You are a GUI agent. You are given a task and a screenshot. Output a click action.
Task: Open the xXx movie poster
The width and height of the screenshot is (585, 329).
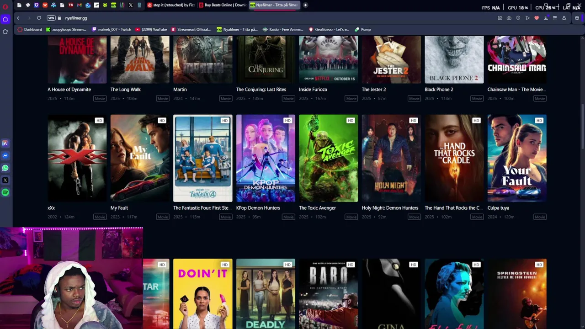(x=77, y=158)
